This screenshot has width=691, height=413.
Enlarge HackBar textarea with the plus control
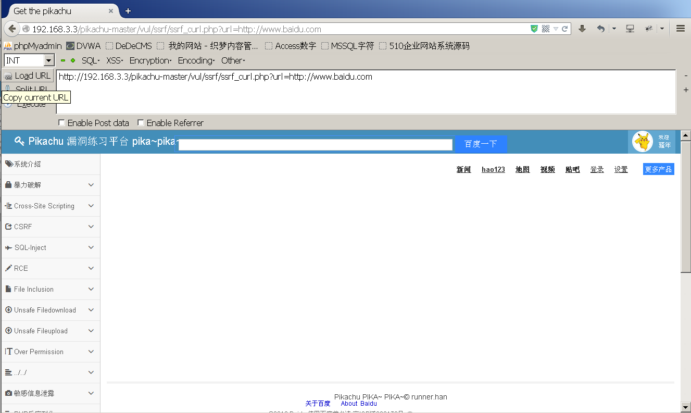pos(686,90)
